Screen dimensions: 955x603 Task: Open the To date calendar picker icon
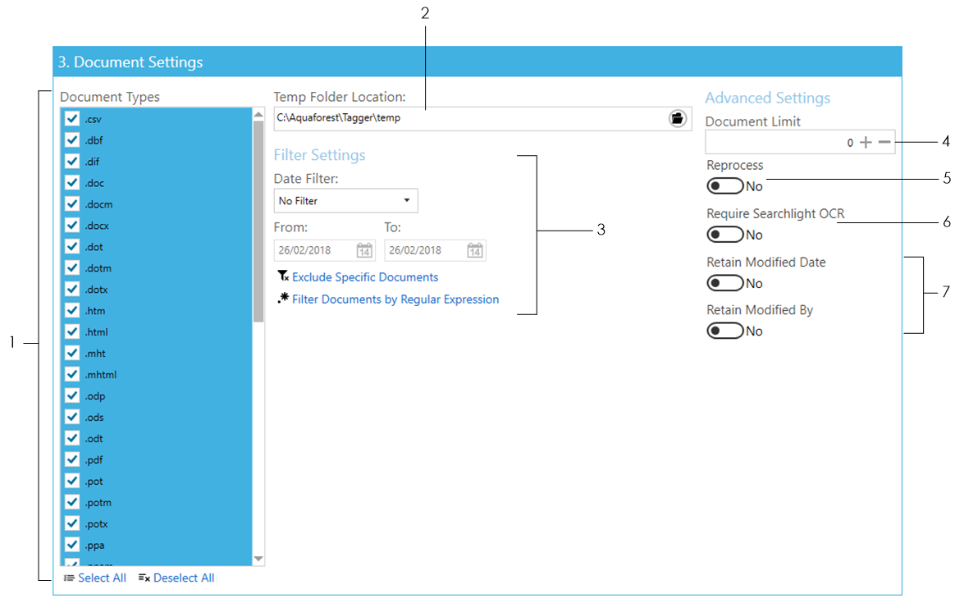click(475, 251)
